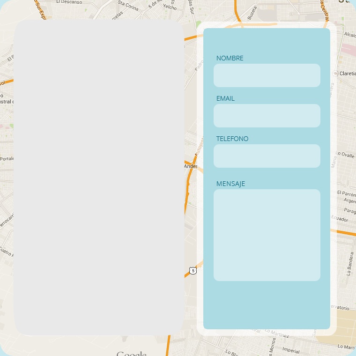Select the TELEFONO input box
Screen dimensions: 356x356
(267, 156)
